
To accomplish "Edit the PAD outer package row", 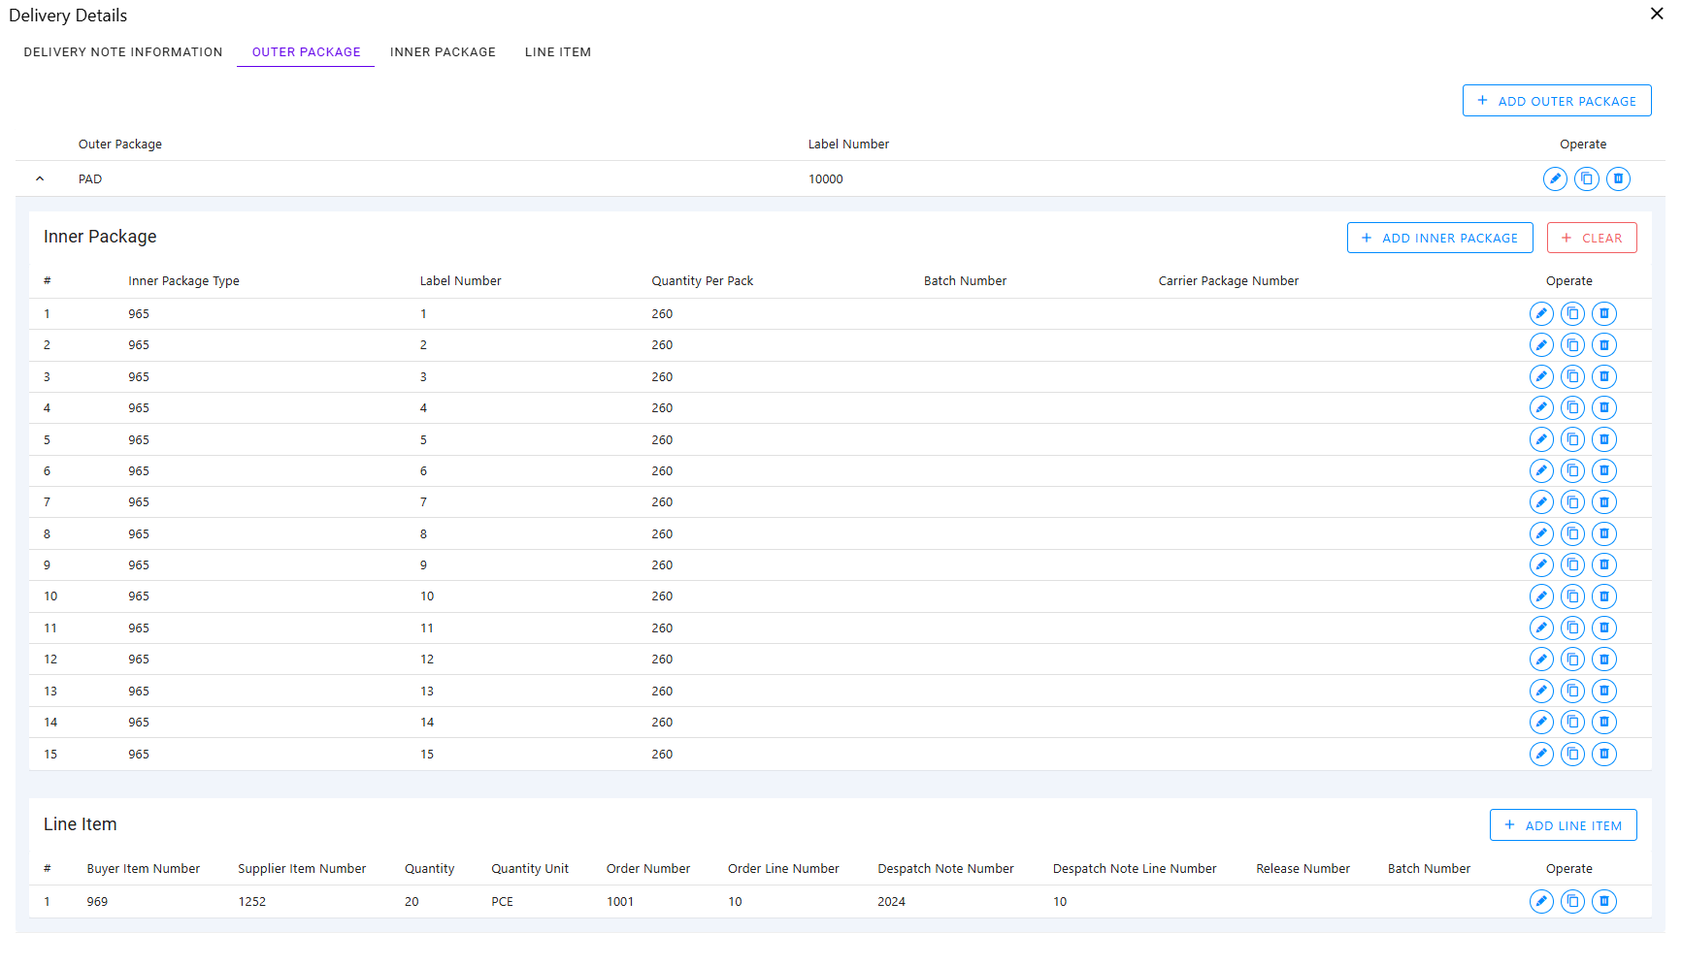I will coord(1555,179).
